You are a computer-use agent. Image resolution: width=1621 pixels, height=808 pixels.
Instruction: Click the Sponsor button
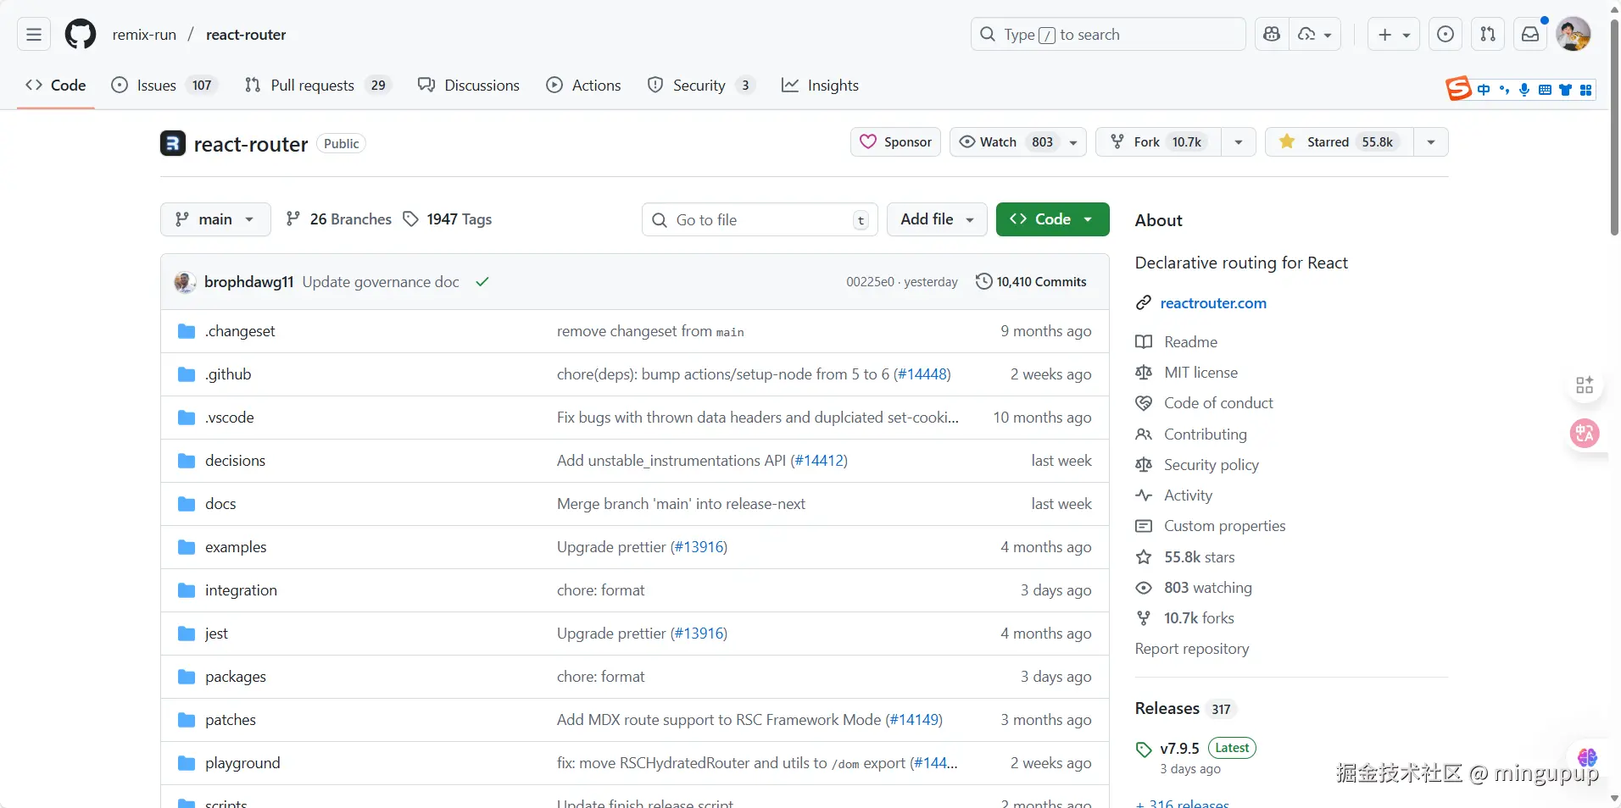tap(895, 142)
